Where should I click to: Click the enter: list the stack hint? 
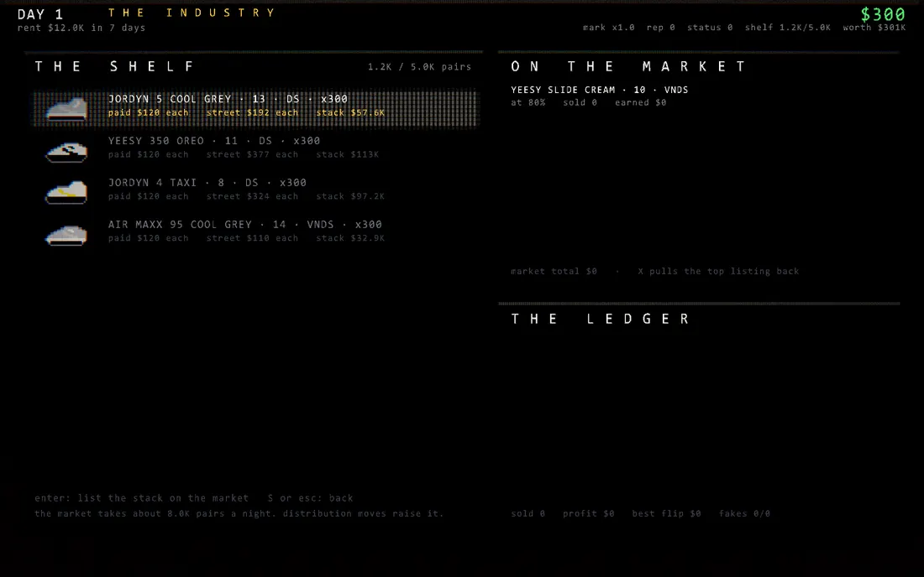141,497
